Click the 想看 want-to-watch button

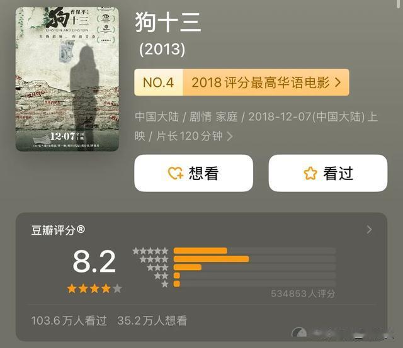193,173
